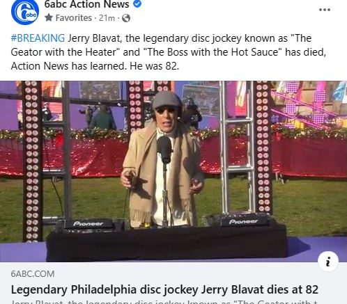
Task: Click the globe public audience icon
Action: [x=126, y=18]
